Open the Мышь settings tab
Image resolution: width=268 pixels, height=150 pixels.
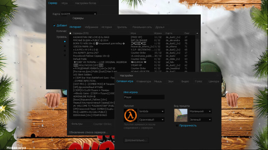tap(158, 81)
